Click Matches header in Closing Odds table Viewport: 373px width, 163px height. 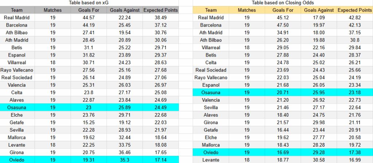coord(247,10)
